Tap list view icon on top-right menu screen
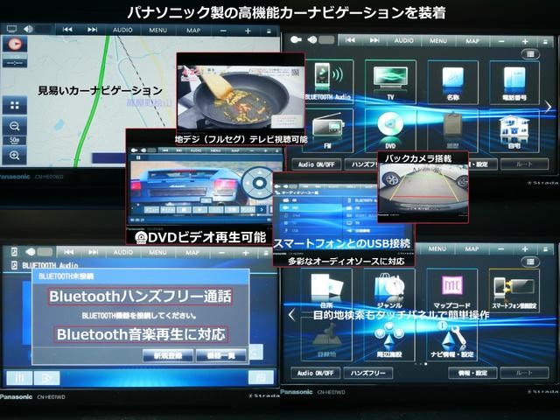Image resolution: width=560 pixels, height=420 pixels. click(x=531, y=54)
